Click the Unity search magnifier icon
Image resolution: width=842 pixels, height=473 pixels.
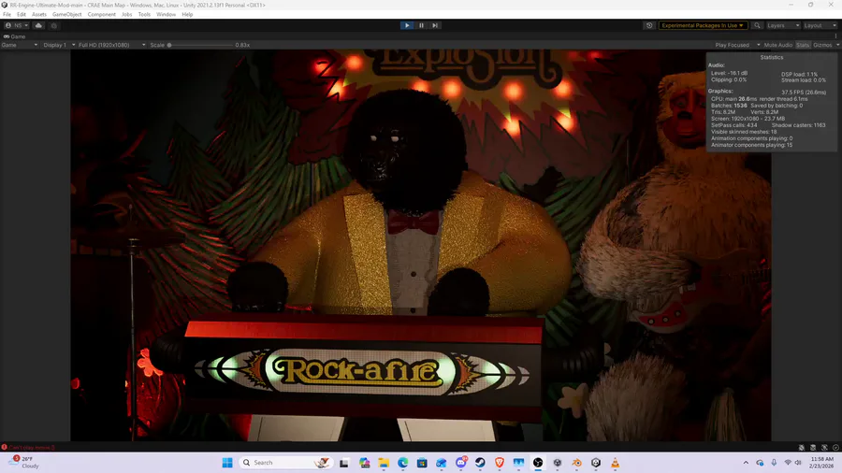757,25
